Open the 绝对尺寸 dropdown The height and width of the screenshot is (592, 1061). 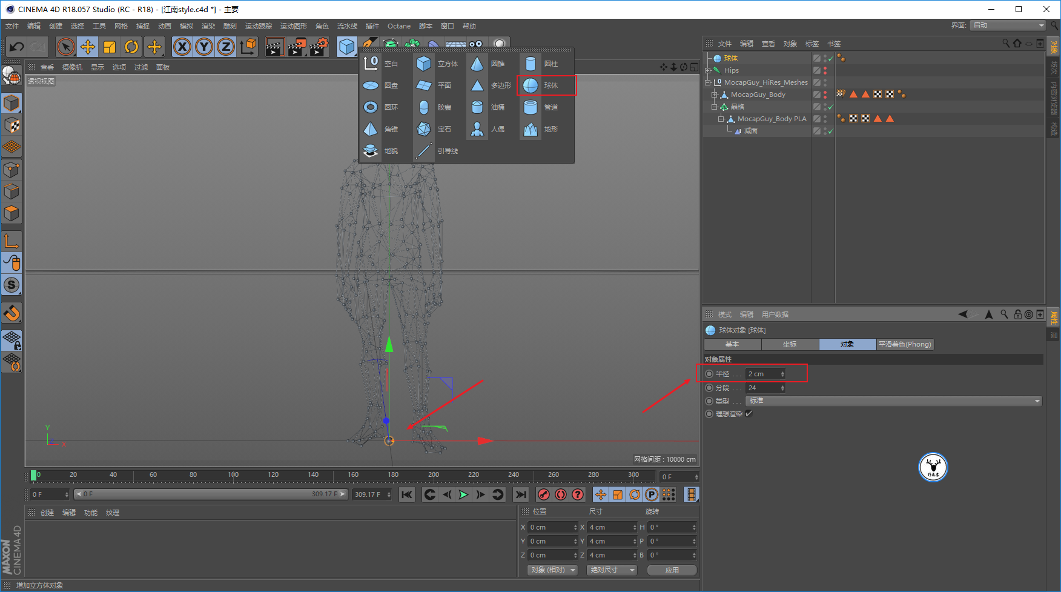click(x=612, y=570)
